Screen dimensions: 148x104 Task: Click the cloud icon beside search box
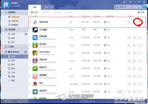pyautogui.click(x=144, y=6)
